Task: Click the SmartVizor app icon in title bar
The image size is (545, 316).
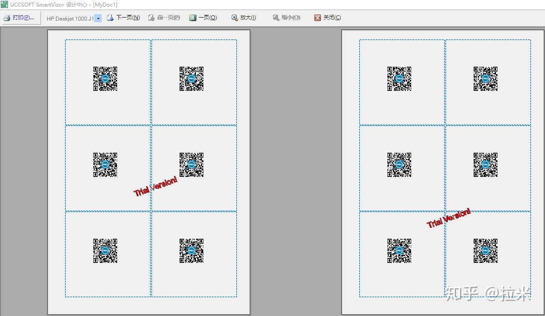Action: pos(5,4)
